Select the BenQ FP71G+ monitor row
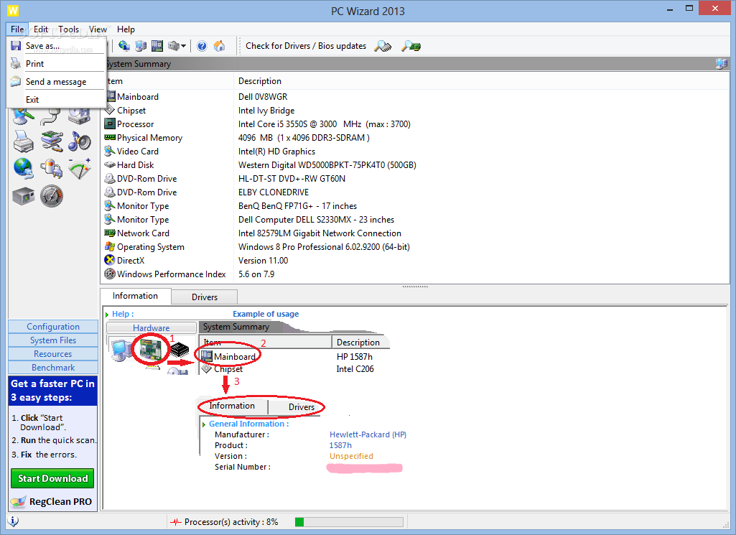This screenshot has width=736, height=535. click(x=416, y=205)
